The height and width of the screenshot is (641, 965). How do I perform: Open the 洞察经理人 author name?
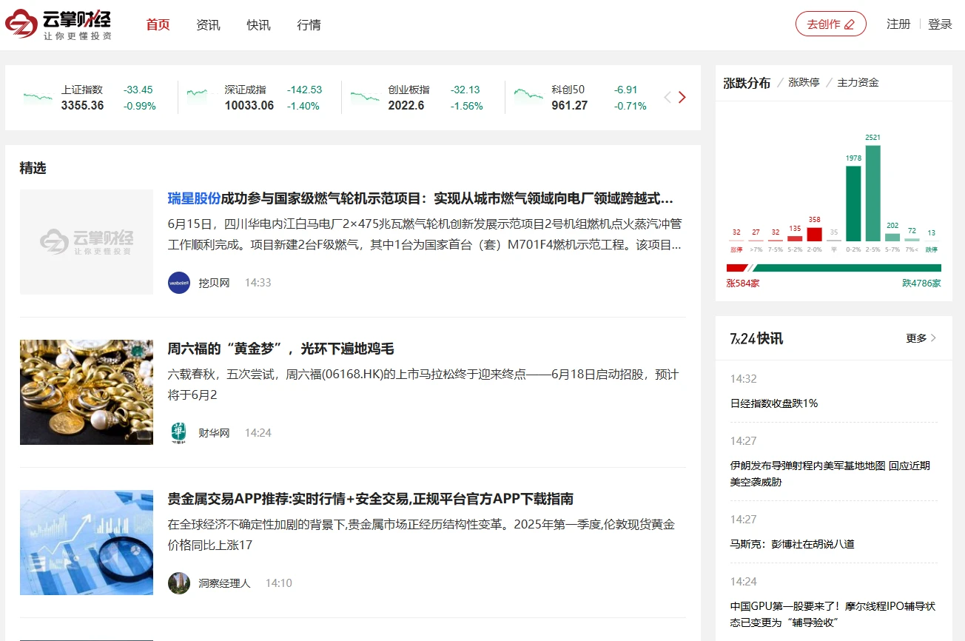point(224,583)
